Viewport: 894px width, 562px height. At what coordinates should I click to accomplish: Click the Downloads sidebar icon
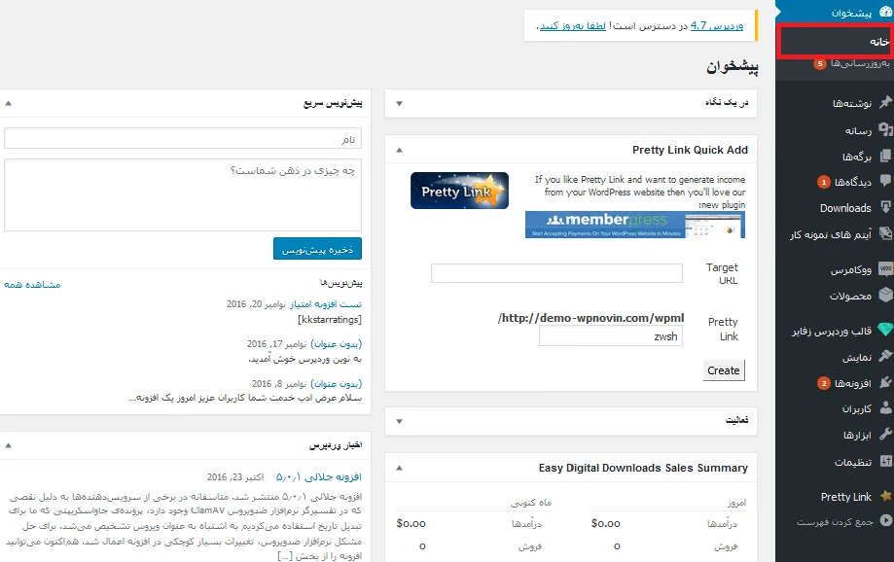[885, 207]
